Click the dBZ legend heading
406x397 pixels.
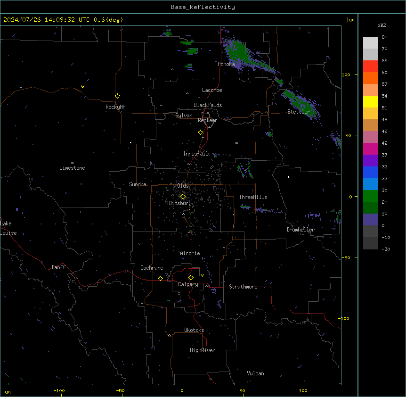click(x=382, y=25)
